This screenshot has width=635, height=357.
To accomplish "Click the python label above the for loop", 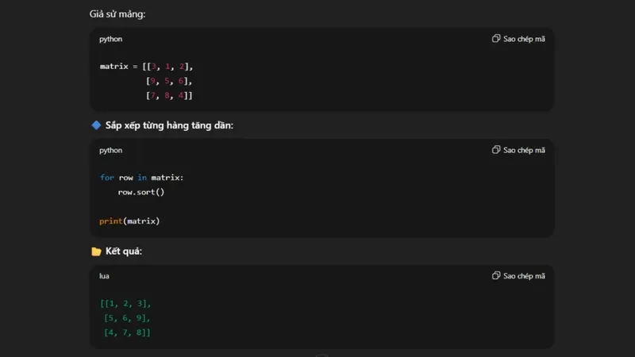I will pos(111,150).
